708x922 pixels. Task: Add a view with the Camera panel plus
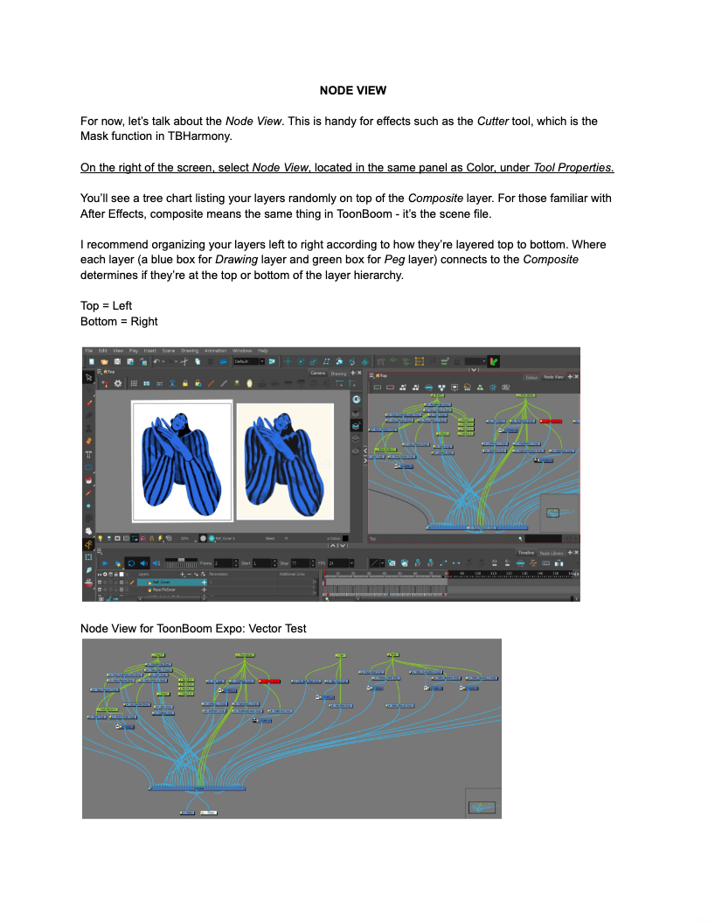[x=352, y=373]
